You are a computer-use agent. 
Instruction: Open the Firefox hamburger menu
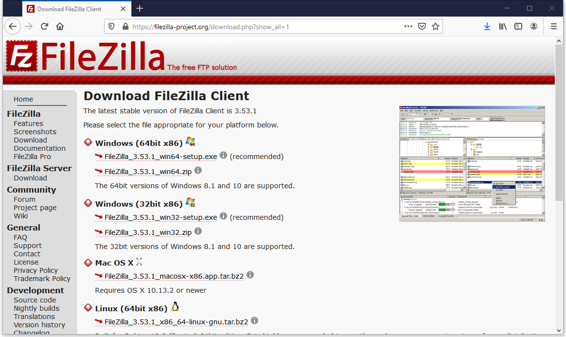[x=553, y=26]
